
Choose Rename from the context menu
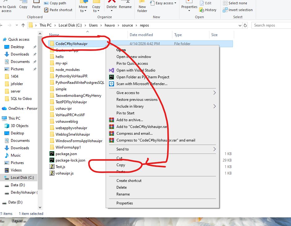coord(123,194)
